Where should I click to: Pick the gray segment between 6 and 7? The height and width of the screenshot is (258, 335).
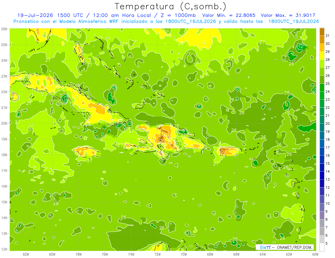(x=322, y=231)
